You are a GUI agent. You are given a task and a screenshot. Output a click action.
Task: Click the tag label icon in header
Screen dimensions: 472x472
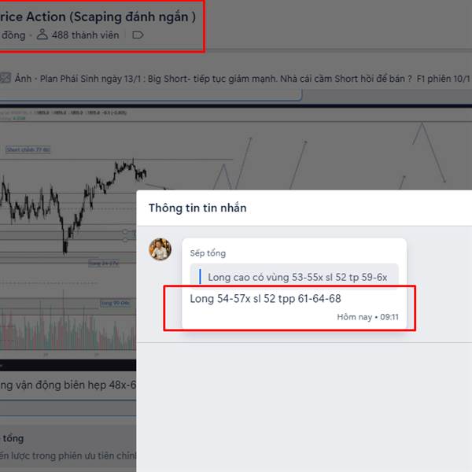click(x=138, y=35)
